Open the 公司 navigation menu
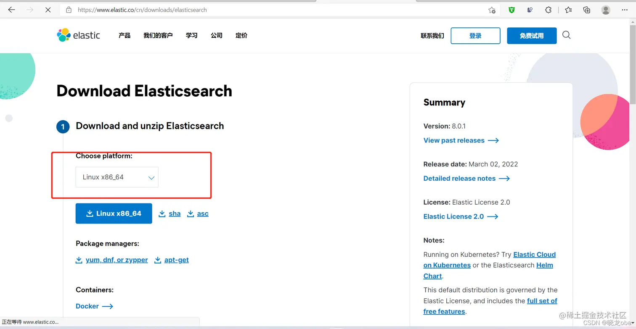The height and width of the screenshot is (329, 636). tap(217, 36)
